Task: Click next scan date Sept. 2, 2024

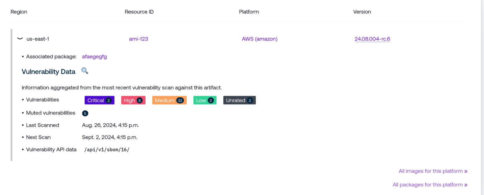Action: click(110, 137)
